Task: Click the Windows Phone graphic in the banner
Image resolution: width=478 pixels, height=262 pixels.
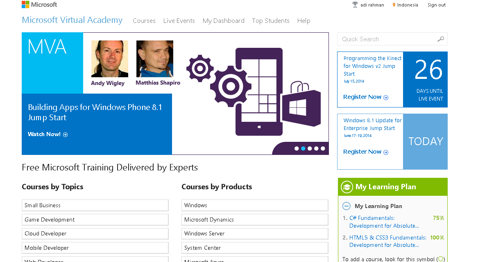Action: (x=259, y=92)
